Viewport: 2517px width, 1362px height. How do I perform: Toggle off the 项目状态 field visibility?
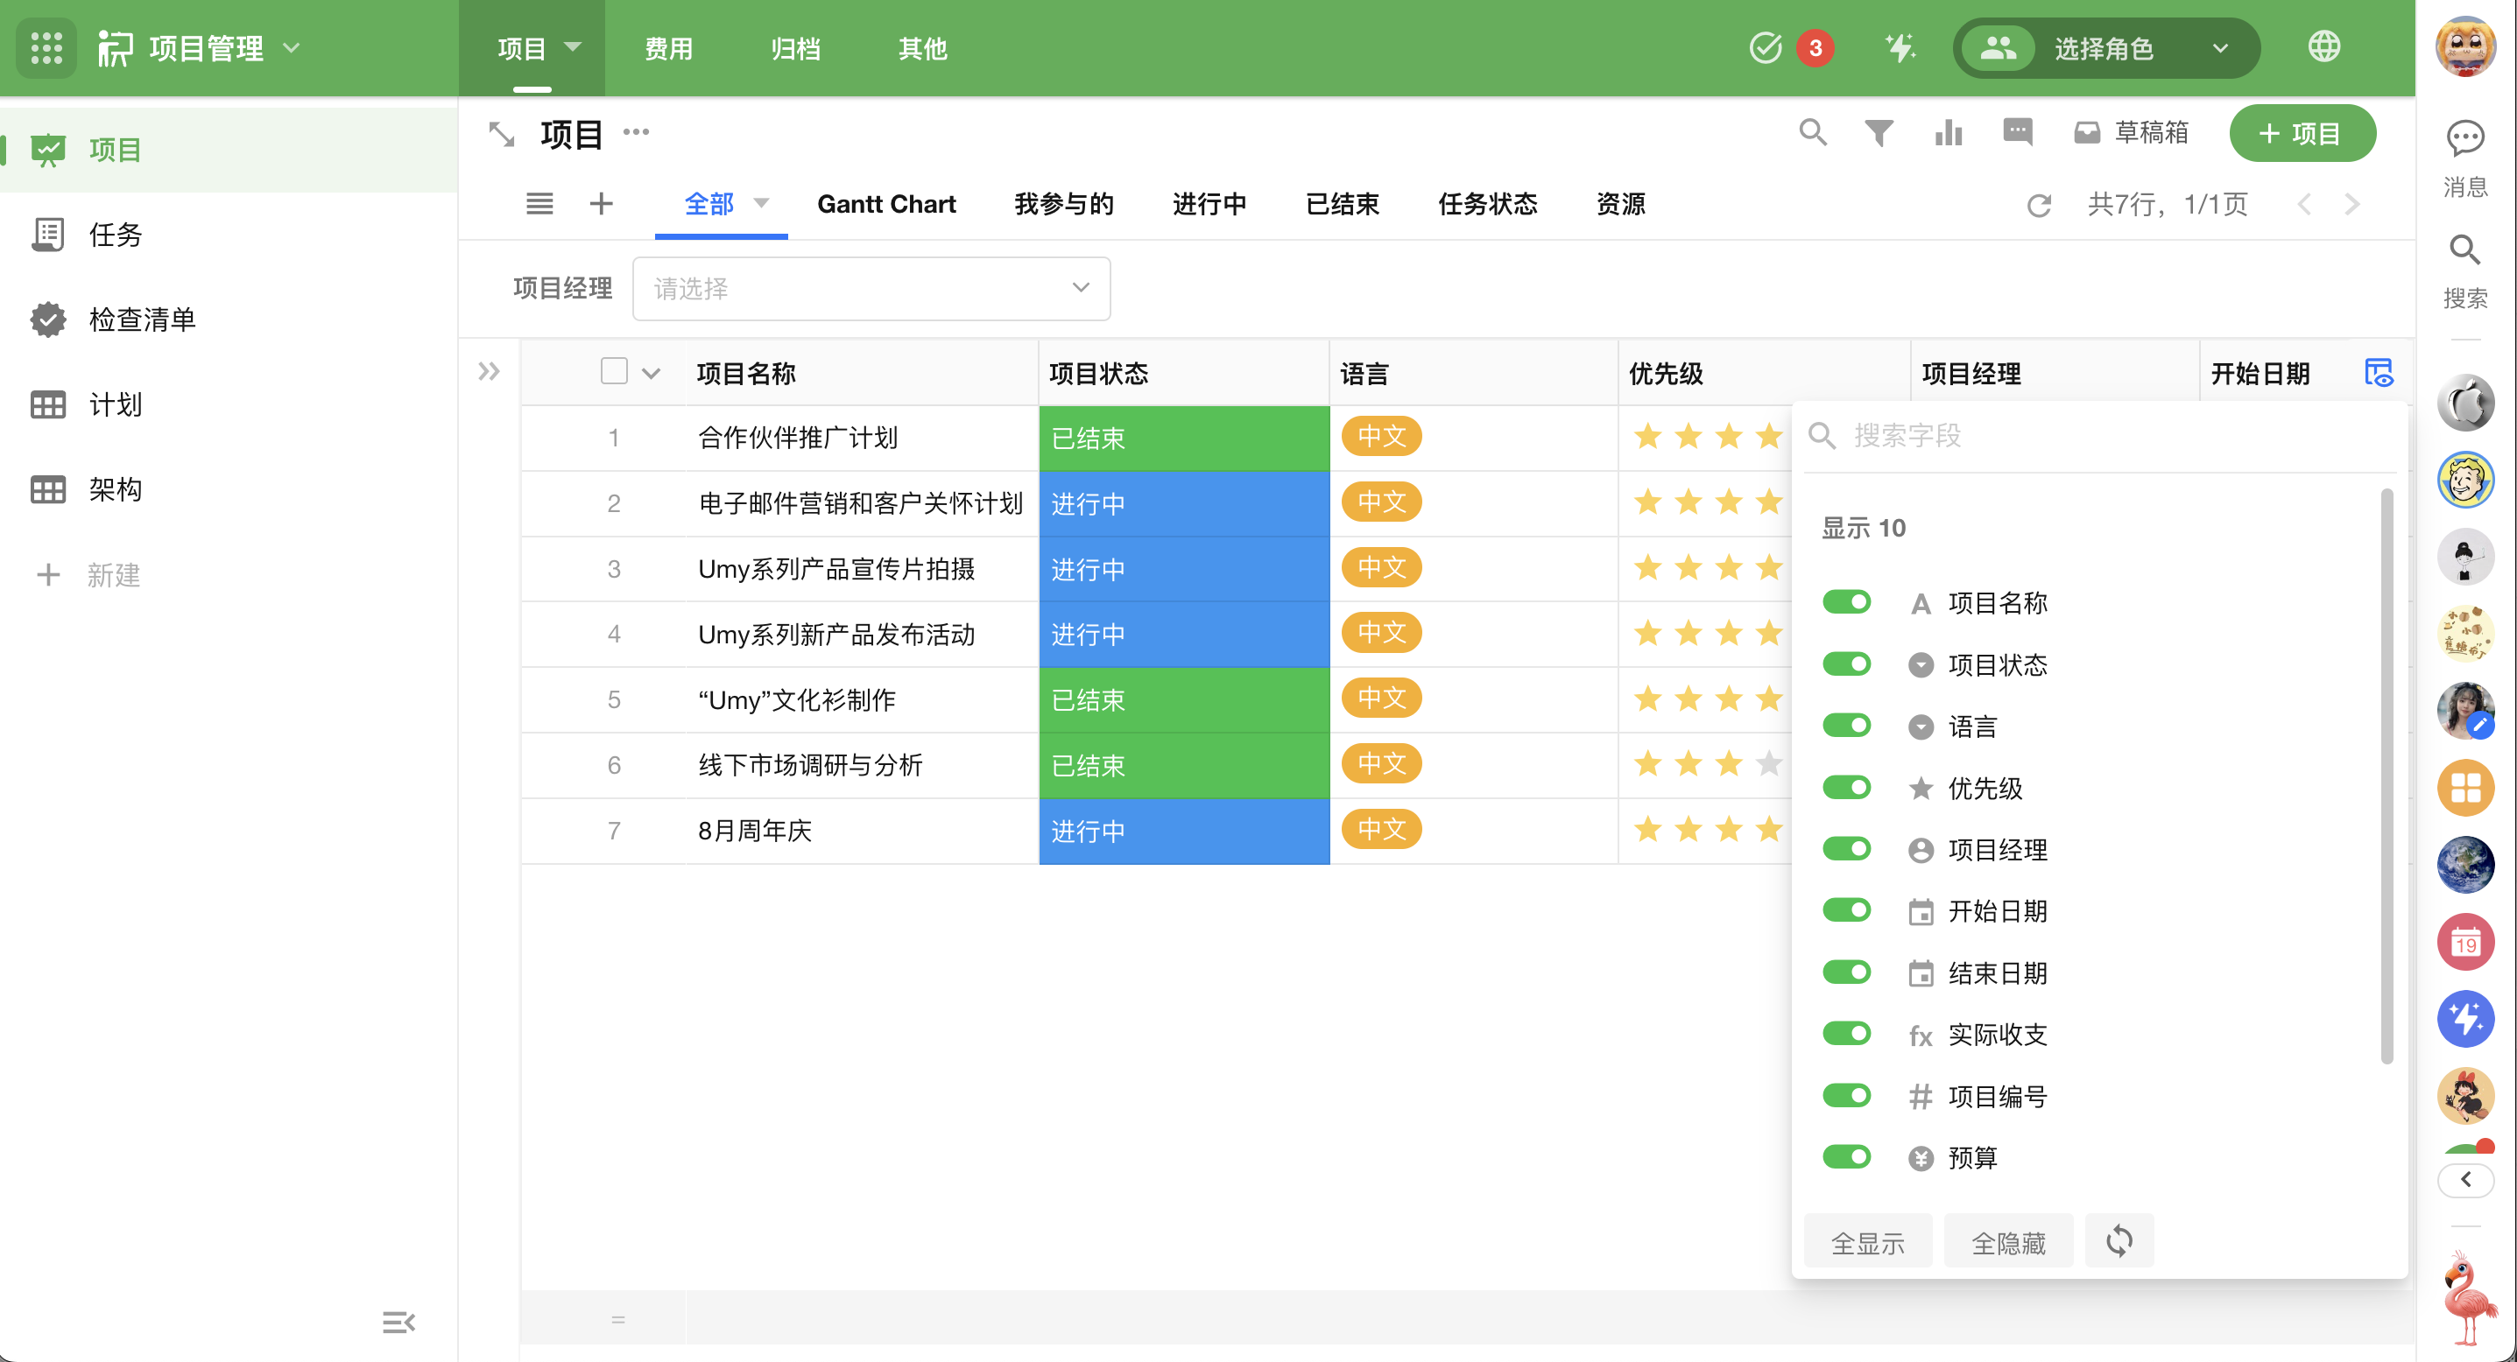pos(1846,665)
